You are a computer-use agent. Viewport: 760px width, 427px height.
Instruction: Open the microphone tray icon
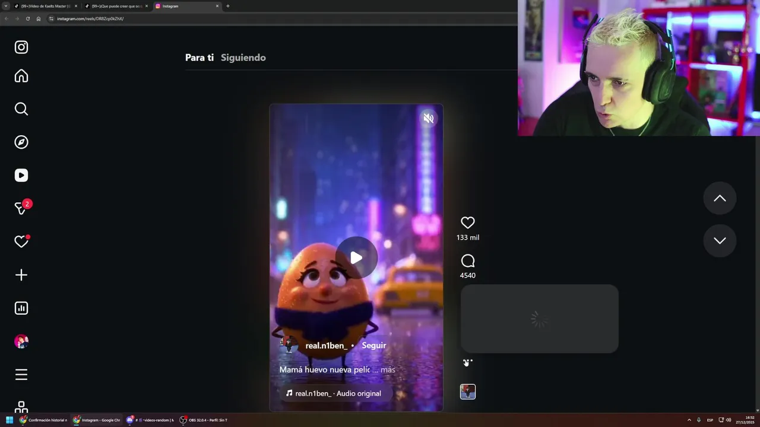click(699, 420)
